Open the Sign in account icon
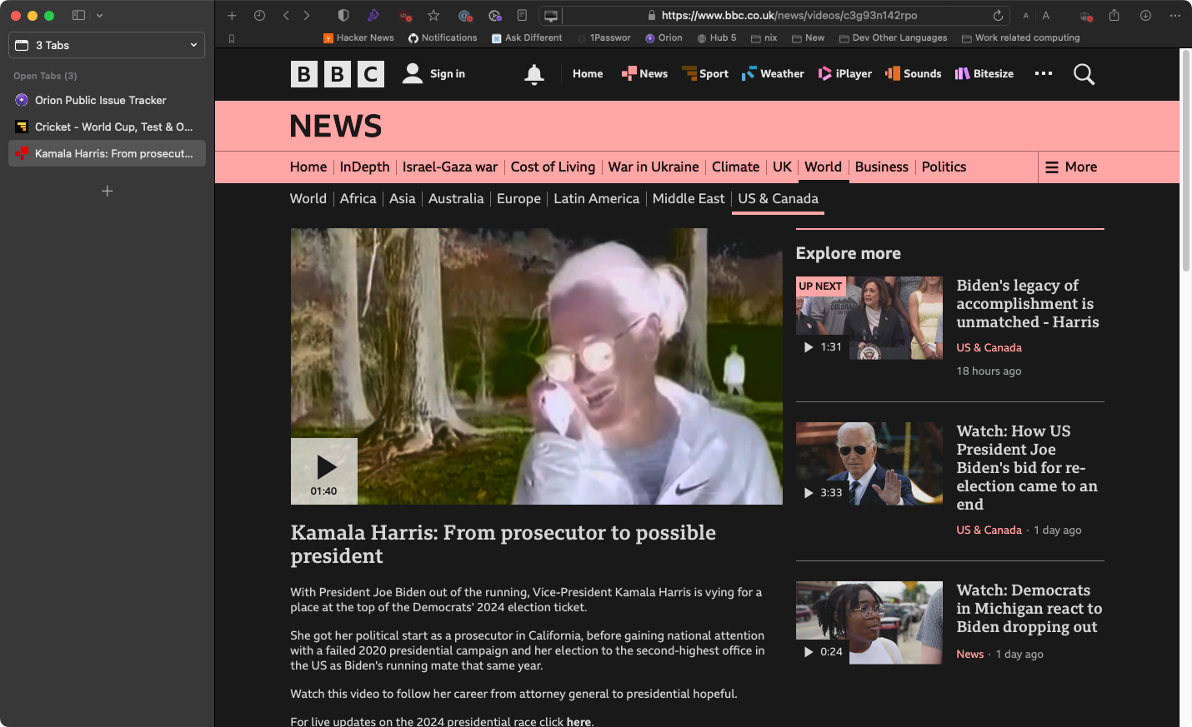Viewport: 1192px width, 727px height. (x=412, y=73)
